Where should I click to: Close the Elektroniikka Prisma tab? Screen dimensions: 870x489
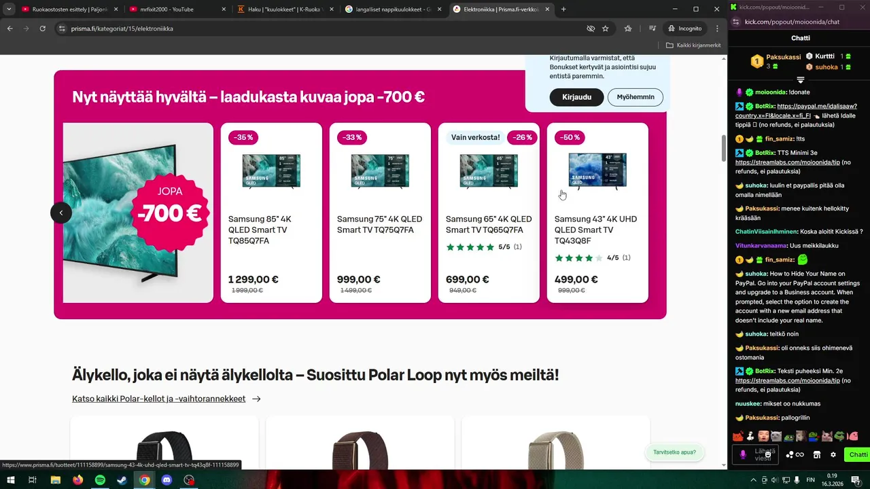(548, 9)
